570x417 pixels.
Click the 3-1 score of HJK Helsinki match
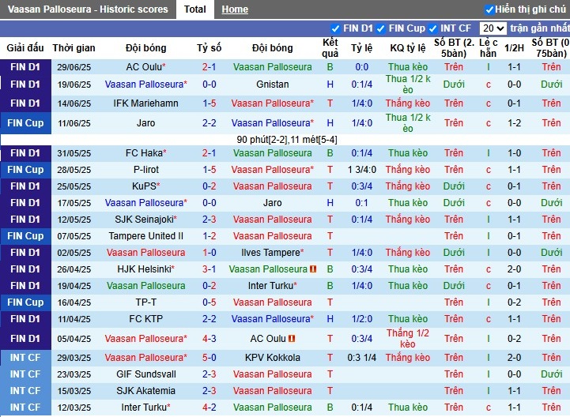pyautogui.click(x=209, y=269)
